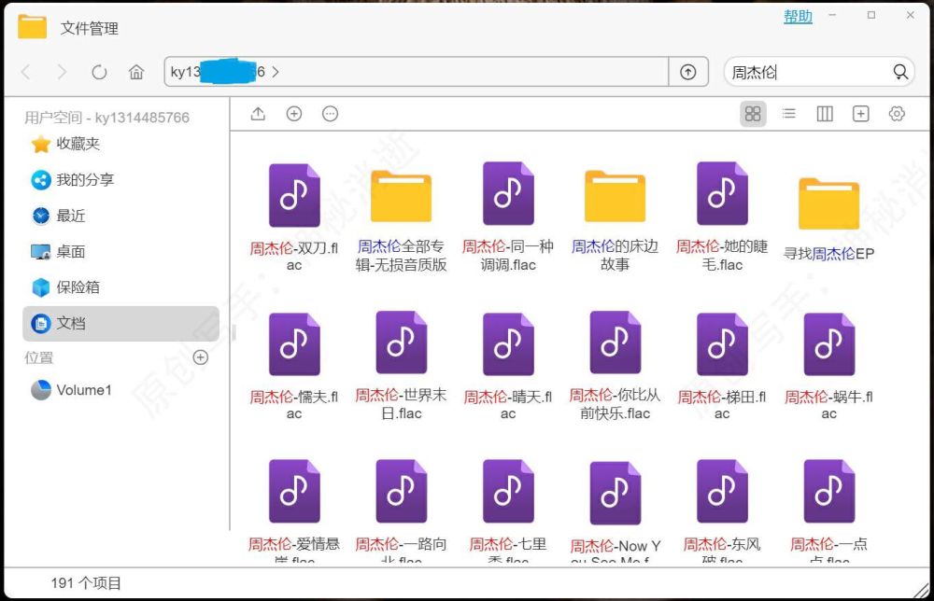The width and height of the screenshot is (934, 601).
Task: Switch to icon grid view
Action: point(753,114)
